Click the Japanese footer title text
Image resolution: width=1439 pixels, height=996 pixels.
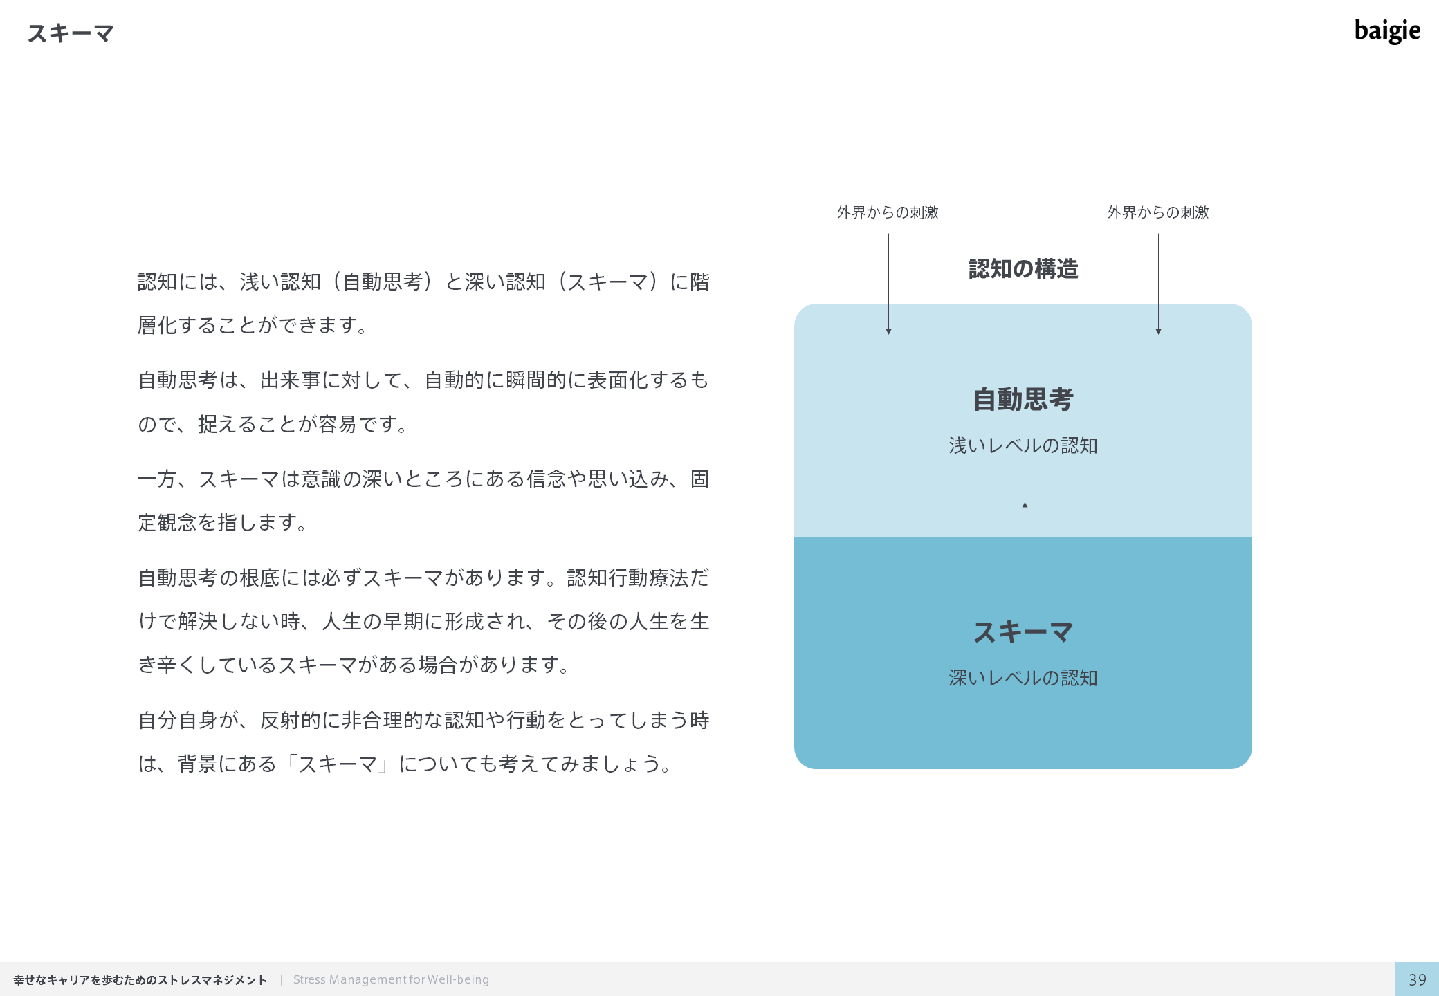pyautogui.click(x=140, y=979)
